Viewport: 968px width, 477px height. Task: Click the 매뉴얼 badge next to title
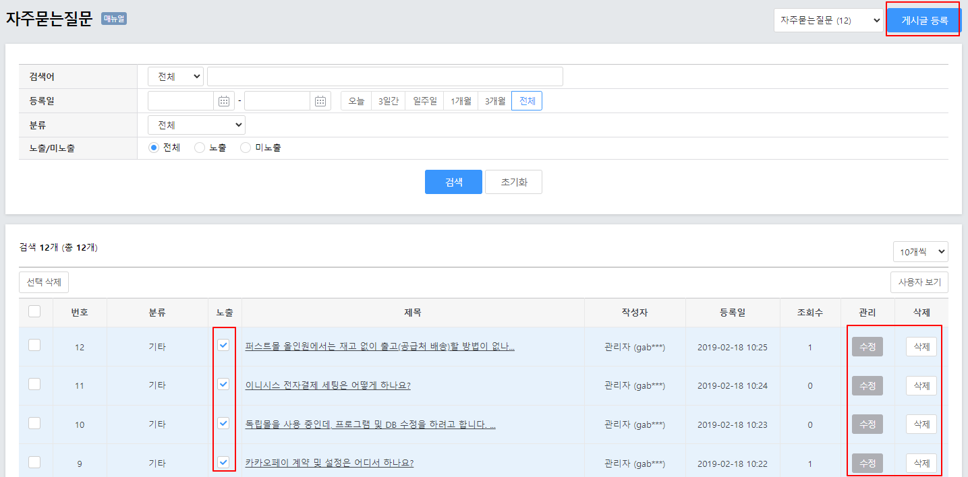pos(114,19)
